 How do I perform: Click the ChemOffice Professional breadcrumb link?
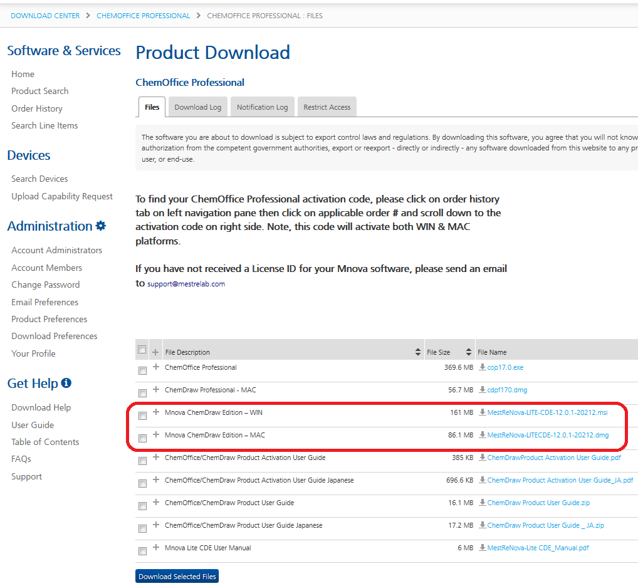(x=144, y=16)
